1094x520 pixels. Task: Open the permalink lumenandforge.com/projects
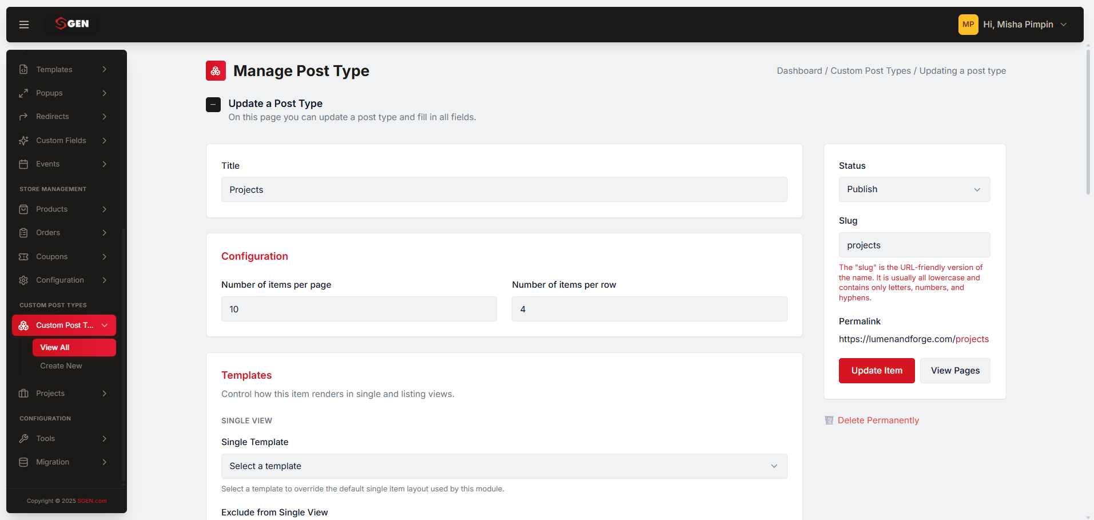point(914,339)
